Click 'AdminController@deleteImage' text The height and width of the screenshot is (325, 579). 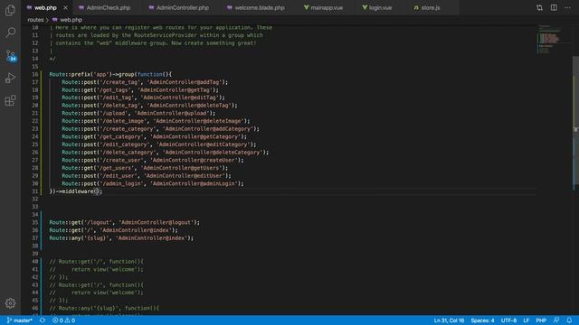point(197,121)
